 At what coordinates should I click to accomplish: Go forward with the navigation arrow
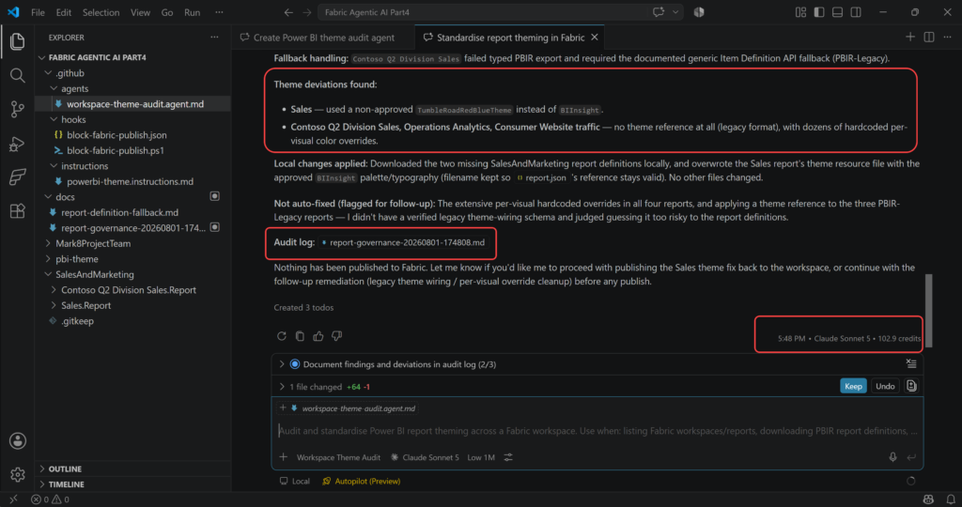coord(307,12)
